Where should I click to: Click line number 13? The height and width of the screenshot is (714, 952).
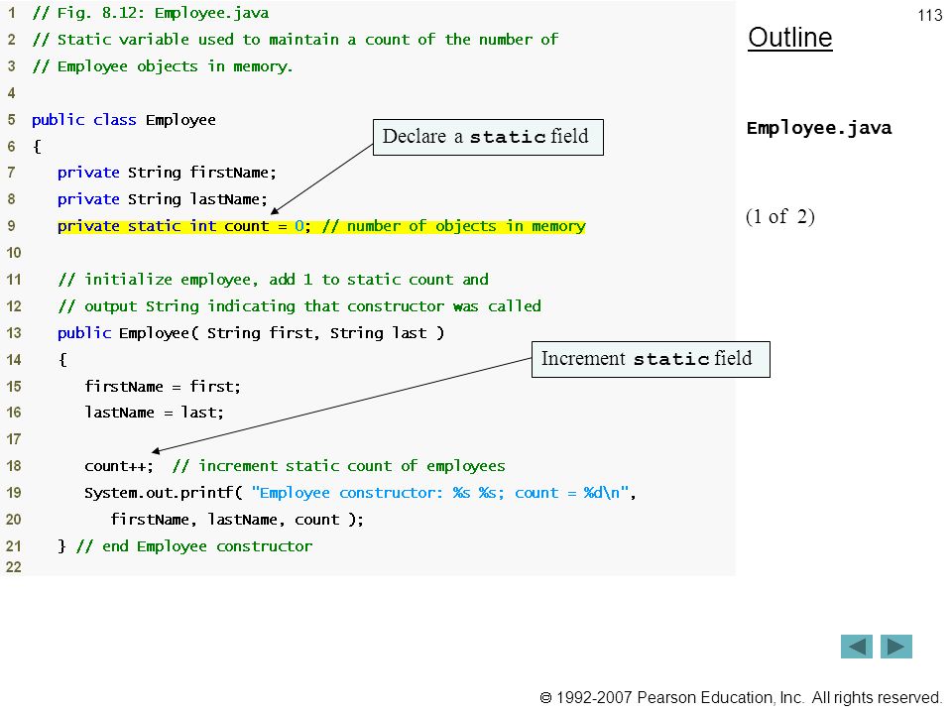(x=13, y=333)
